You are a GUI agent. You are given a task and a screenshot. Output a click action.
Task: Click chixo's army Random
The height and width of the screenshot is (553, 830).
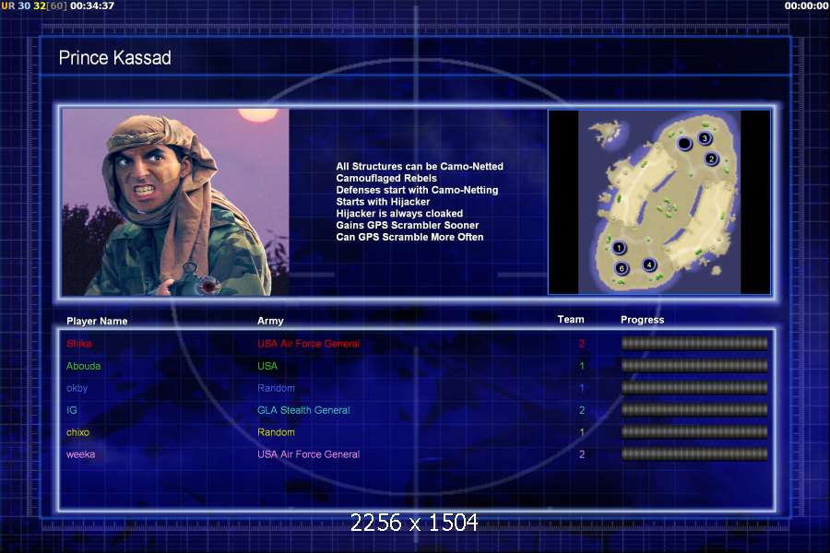click(x=277, y=432)
